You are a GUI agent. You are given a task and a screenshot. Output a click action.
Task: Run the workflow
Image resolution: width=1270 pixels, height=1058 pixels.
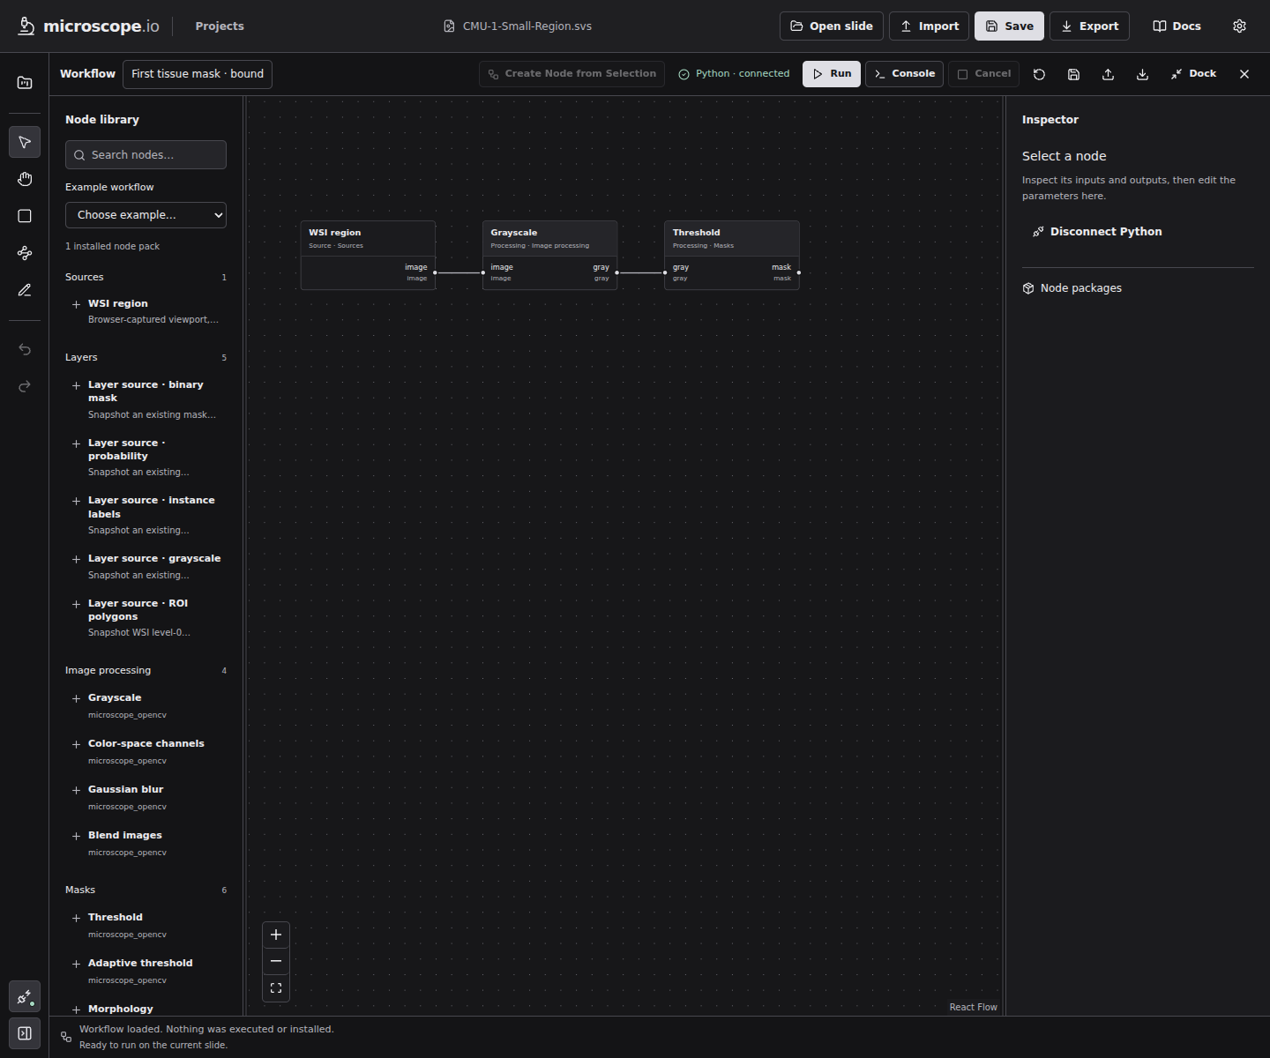tap(832, 74)
